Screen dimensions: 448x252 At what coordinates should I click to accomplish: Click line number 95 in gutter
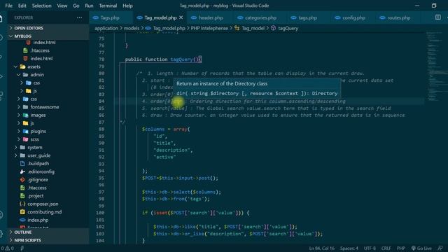coord(100,178)
